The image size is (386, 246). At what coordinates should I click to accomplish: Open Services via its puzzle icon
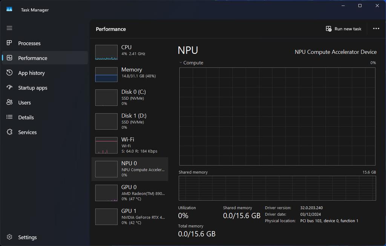(x=9, y=132)
